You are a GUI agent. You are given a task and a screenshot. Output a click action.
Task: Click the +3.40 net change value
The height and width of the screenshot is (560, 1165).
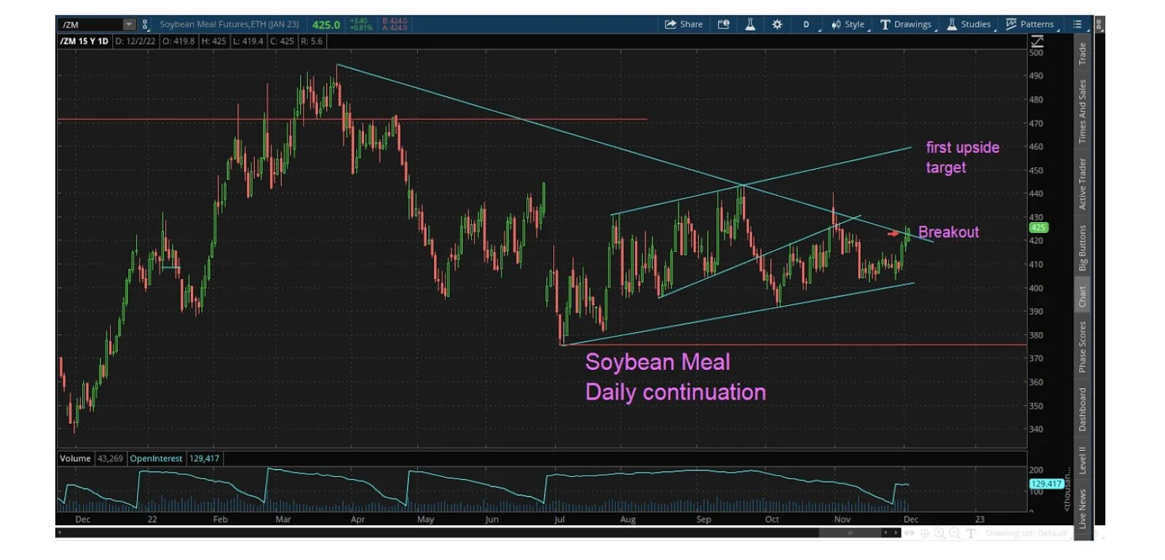[x=359, y=21]
